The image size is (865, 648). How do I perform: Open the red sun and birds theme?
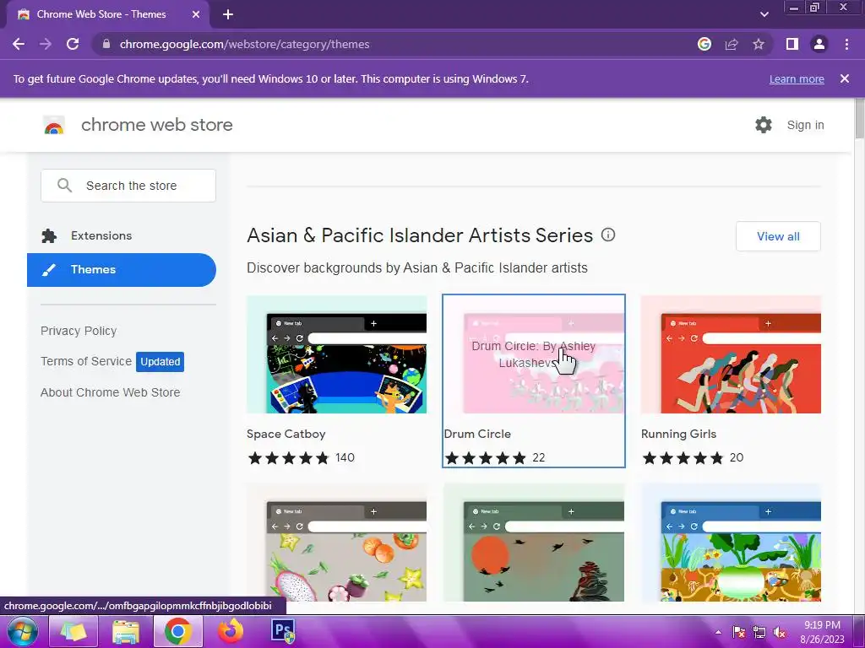coord(534,543)
